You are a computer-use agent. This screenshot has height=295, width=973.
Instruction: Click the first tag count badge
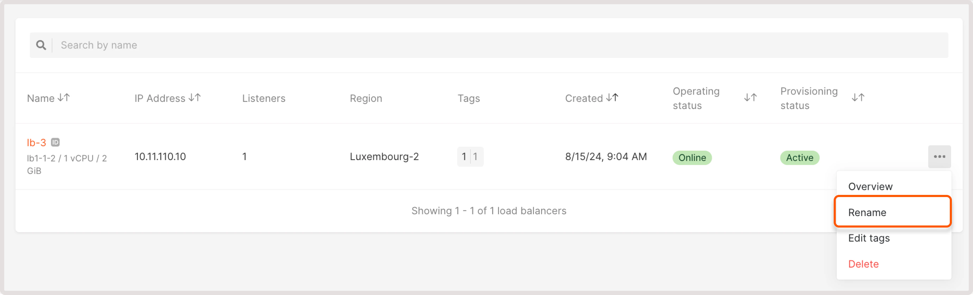pyautogui.click(x=464, y=156)
